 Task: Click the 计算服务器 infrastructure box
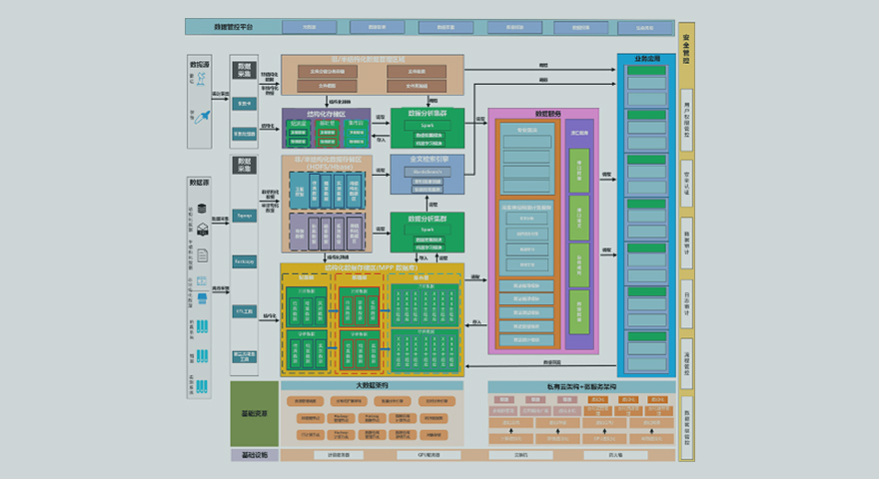(x=339, y=455)
